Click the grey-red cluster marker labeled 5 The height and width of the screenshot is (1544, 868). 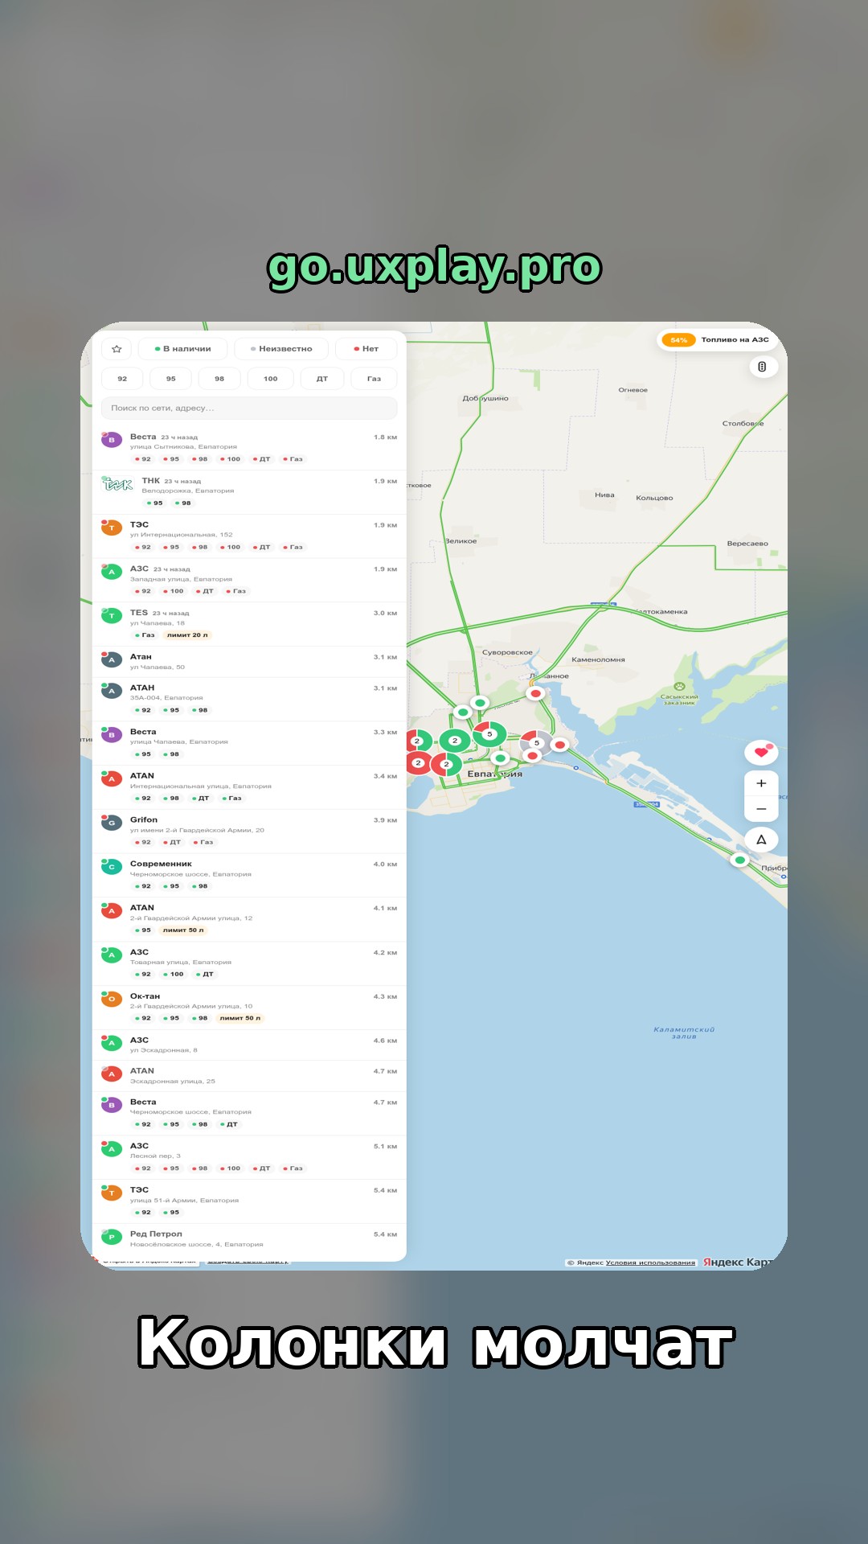[x=536, y=743]
